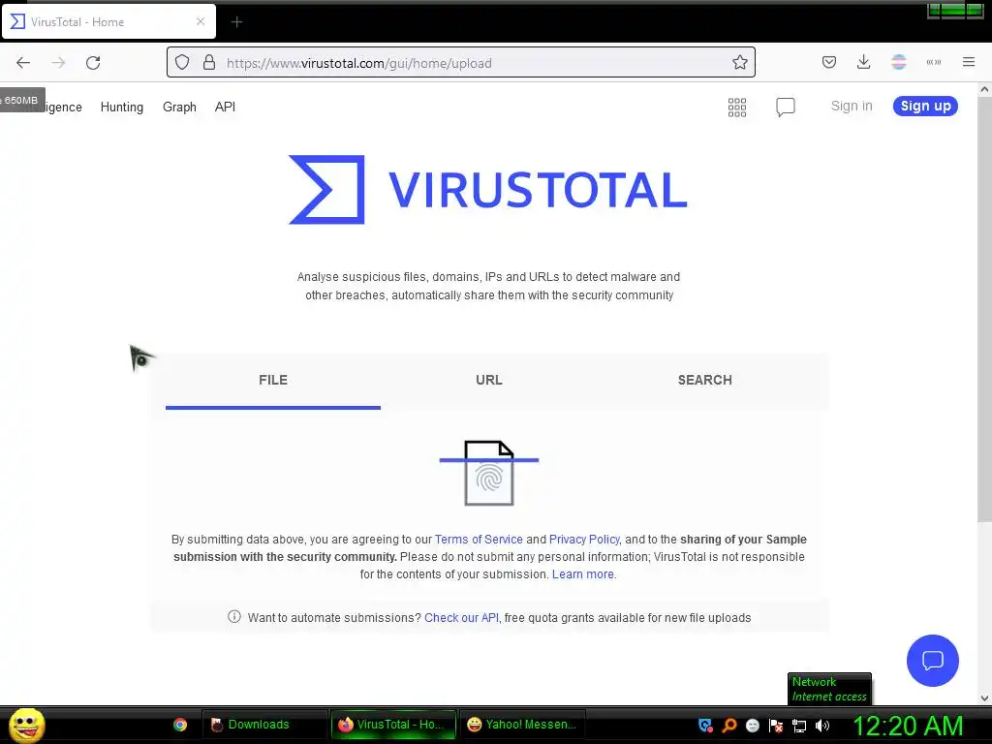Click the 12:20 AM taskbar clock
Viewport: 992px width, 744px height.
(908, 726)
